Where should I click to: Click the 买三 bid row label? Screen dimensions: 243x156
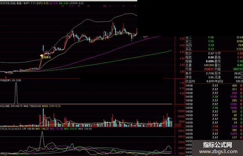[188, 41]
